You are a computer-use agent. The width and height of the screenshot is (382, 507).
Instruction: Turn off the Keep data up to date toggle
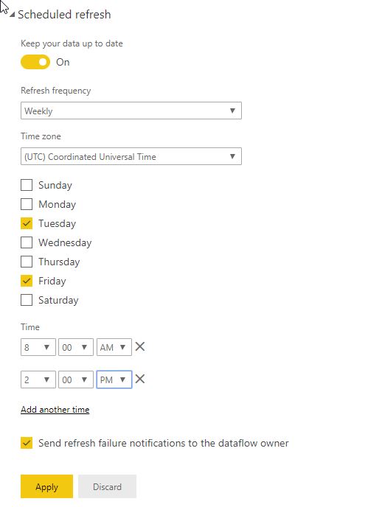click(x=35, y=62)
